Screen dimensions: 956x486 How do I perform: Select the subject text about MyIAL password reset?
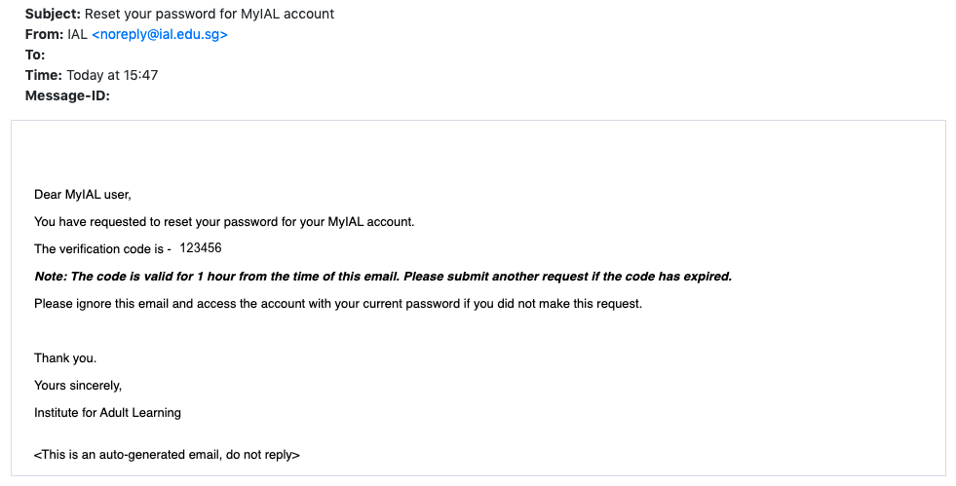[x=210, y=14]
